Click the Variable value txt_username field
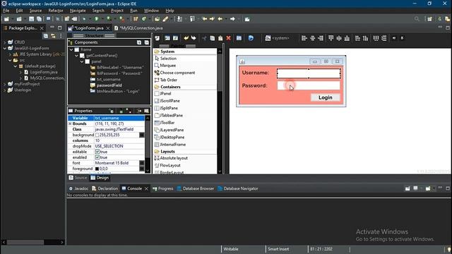This screenshot has width=452, height=254. click(119, 118)
